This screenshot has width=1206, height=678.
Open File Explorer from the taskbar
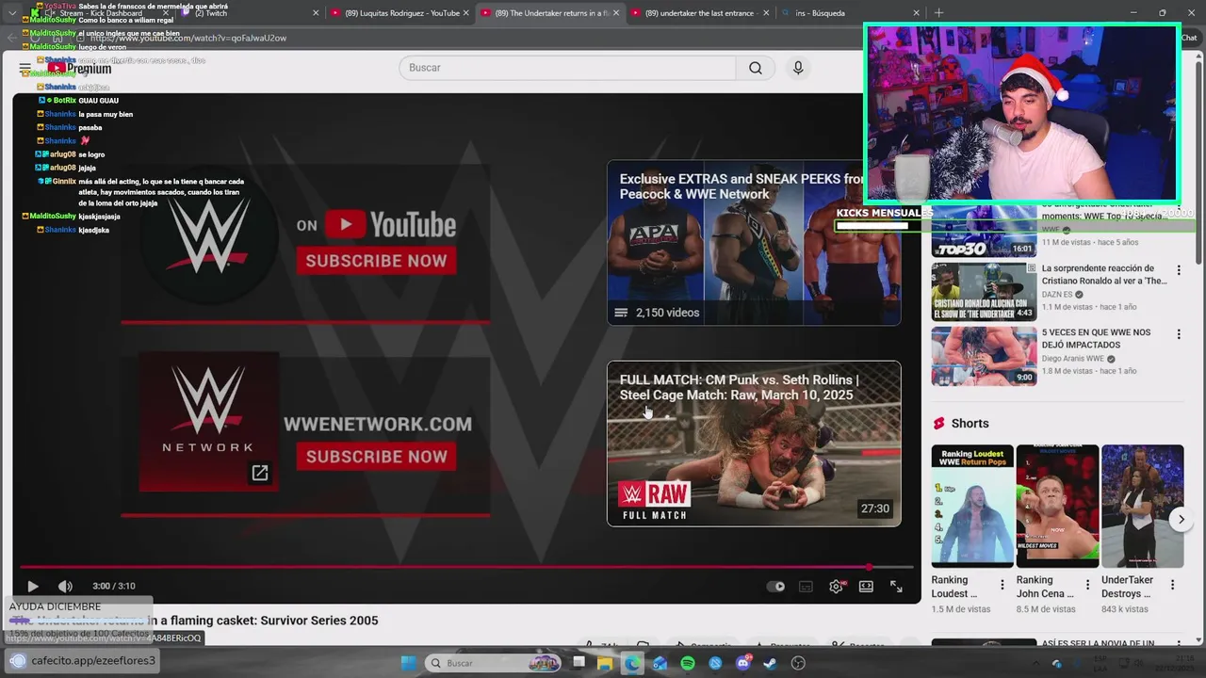[x=605, y=663]
